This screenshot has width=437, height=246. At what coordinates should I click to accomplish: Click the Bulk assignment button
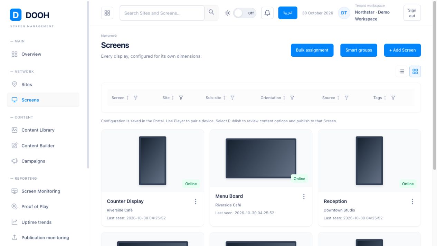(x=312, y=50)
